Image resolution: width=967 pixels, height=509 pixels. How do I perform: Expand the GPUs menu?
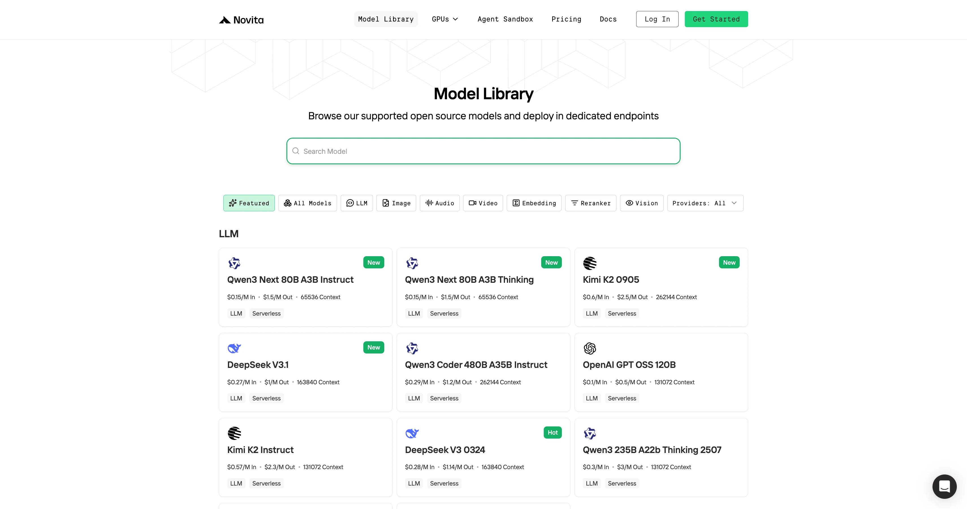(445, 19)
